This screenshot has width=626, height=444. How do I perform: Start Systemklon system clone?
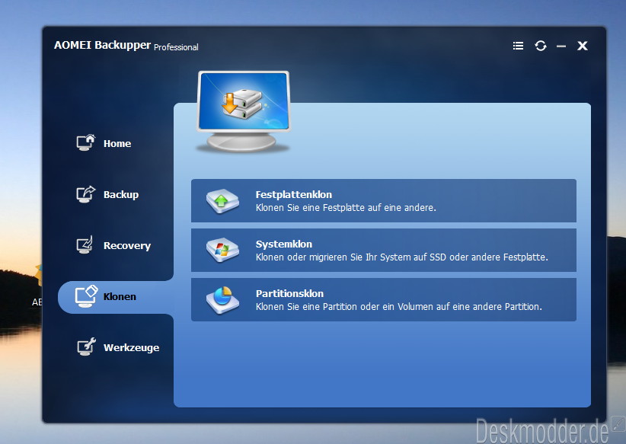pos(384,251)
